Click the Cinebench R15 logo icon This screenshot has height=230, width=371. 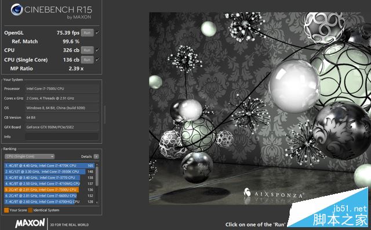coord(17,10)
